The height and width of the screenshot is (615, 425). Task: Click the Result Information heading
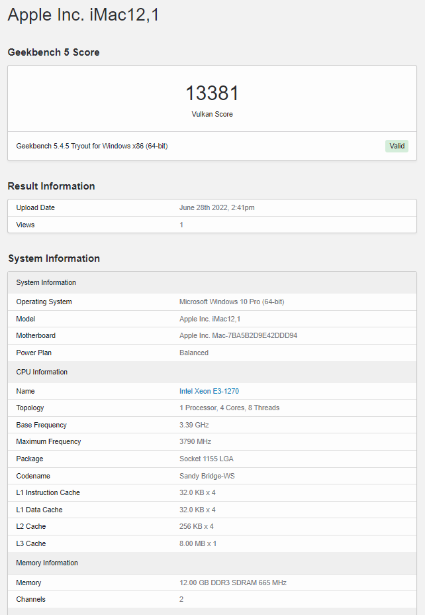[x=51, y=186]
